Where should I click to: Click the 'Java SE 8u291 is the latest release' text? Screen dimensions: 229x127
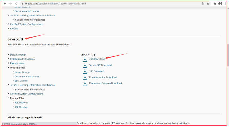pyautogui.click(x=39, y=45)
